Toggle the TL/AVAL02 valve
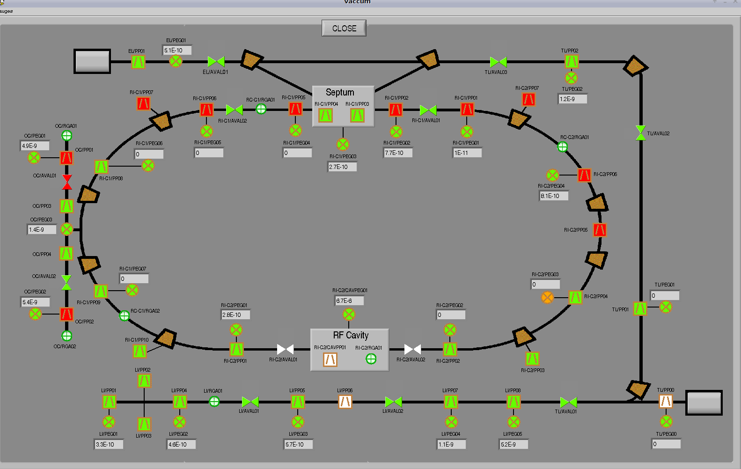 click(640, 133)
